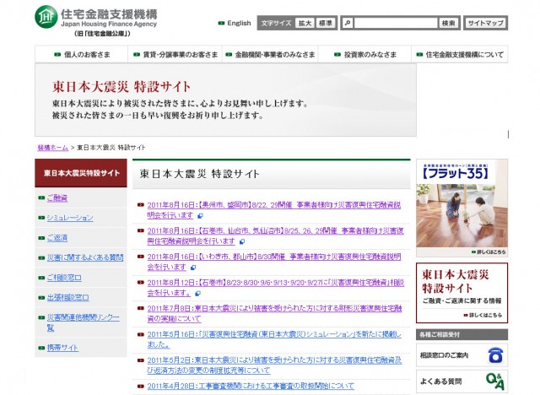Click the green arrow icon beside English
The width and height of the screenshot is (540, 395).
(x=221, y=24)
